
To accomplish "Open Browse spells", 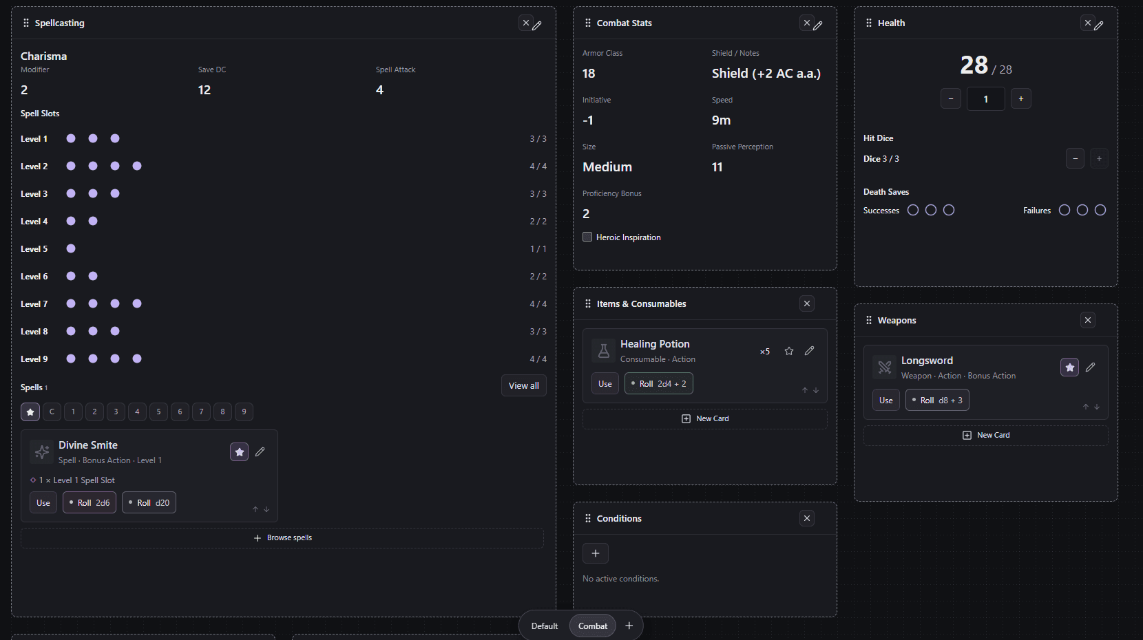I will [282, 538].
